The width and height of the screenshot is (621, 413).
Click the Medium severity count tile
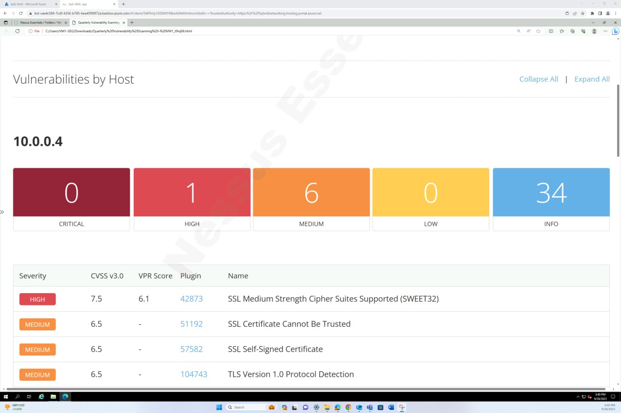(x=311, y=200)
